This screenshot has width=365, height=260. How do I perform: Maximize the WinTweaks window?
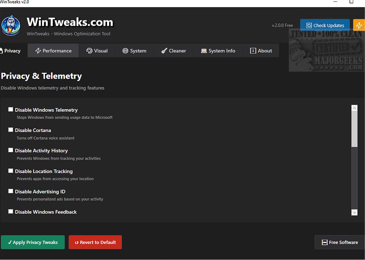[351, 2]
